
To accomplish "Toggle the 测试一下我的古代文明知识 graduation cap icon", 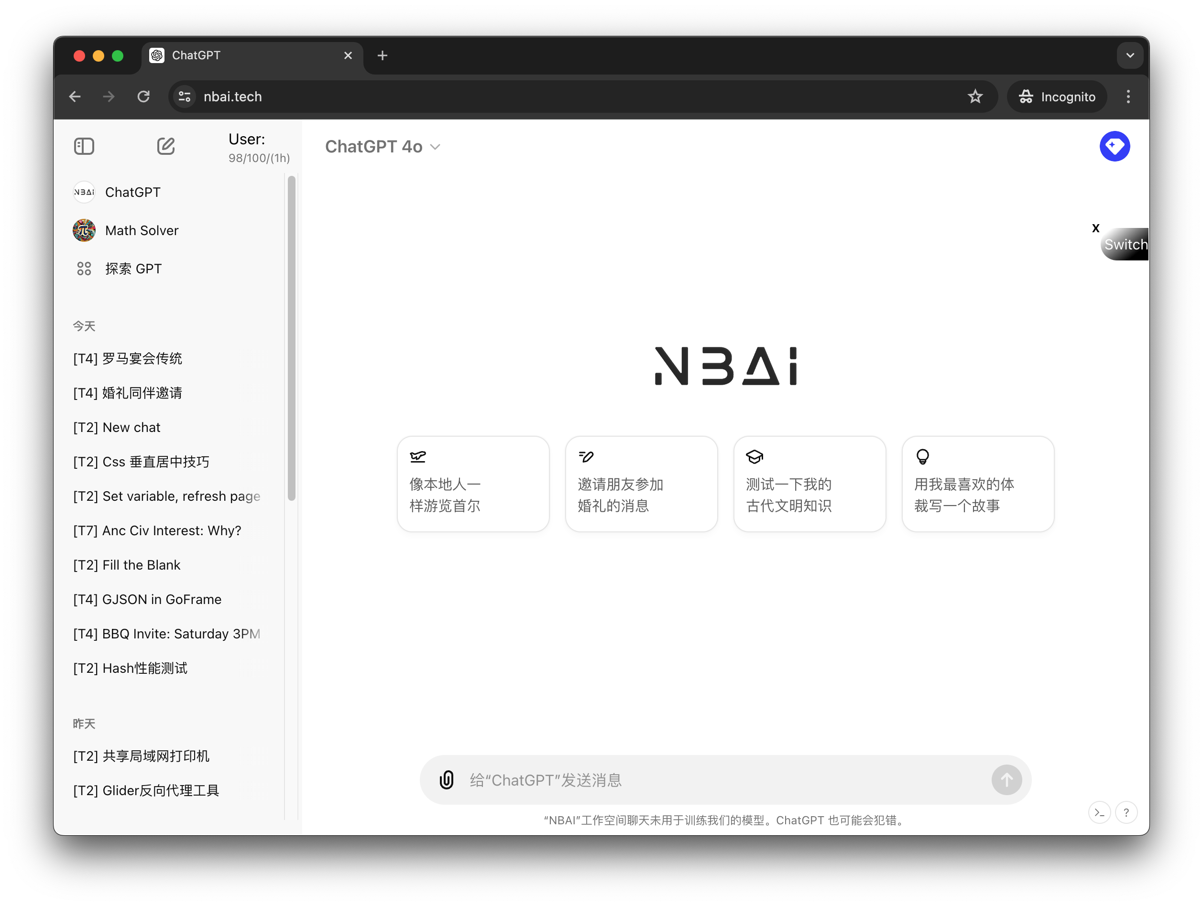I will (755, 455).
